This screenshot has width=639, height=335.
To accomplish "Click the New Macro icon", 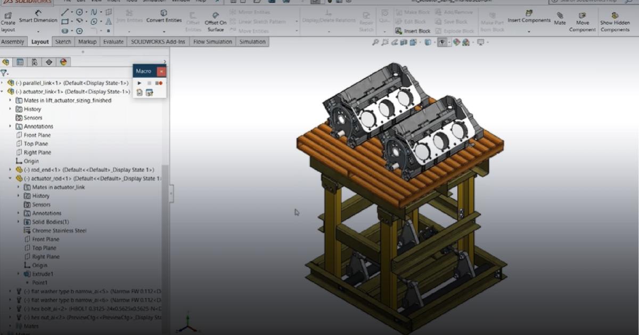I will (x=140, y=93).
